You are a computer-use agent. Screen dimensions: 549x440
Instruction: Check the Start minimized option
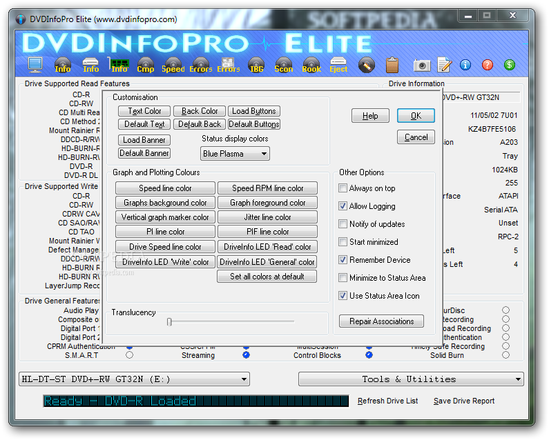click(343, 241)
